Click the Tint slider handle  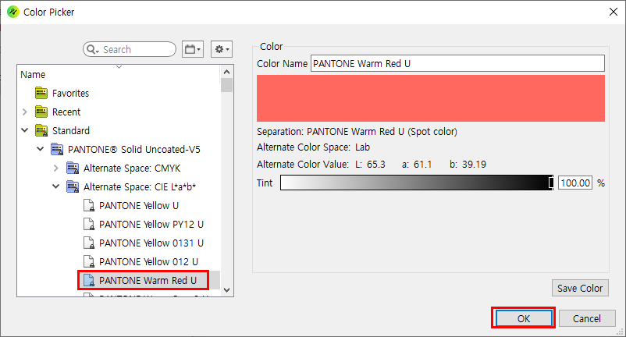pos(551,183)
